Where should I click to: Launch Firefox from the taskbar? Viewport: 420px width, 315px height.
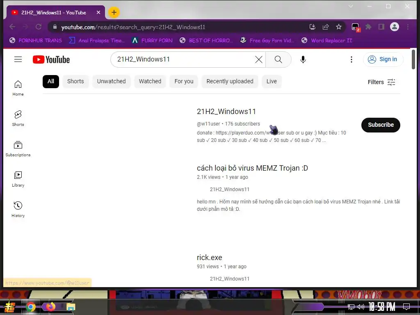point(50,307)
